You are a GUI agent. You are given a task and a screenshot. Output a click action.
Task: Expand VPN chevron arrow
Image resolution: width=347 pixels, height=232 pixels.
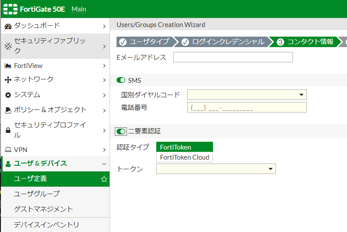coord(104,150)
